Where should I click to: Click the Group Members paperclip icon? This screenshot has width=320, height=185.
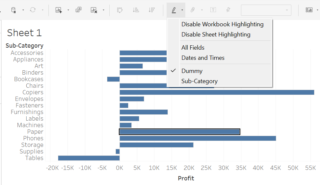click(193, 10)
